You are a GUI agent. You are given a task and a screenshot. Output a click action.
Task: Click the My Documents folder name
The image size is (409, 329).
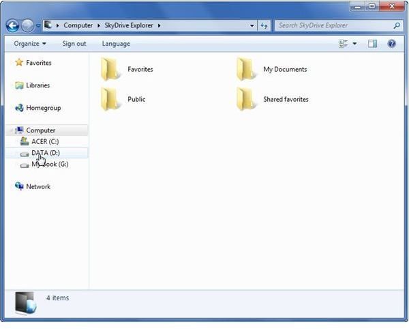tap(285, 69)
